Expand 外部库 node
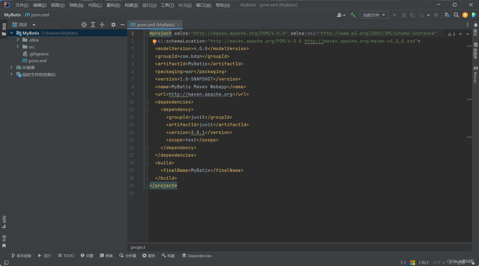 tap(11, 67)
